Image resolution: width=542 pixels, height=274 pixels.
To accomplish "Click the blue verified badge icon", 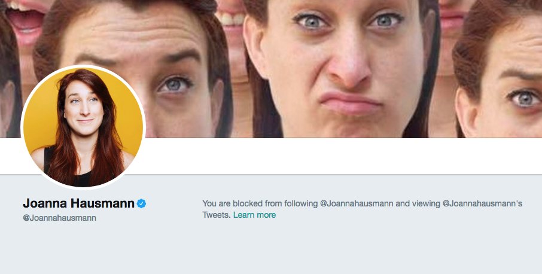I will pyautogui.click(x=142, y=204).
